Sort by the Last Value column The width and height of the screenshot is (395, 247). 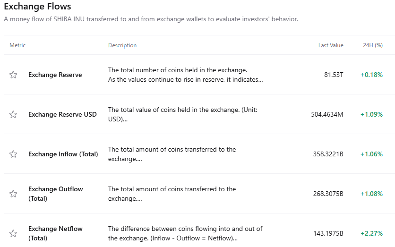[x=331, y=45]
